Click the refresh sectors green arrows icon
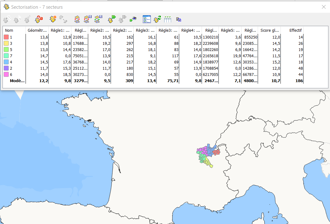 pos(158,19)
